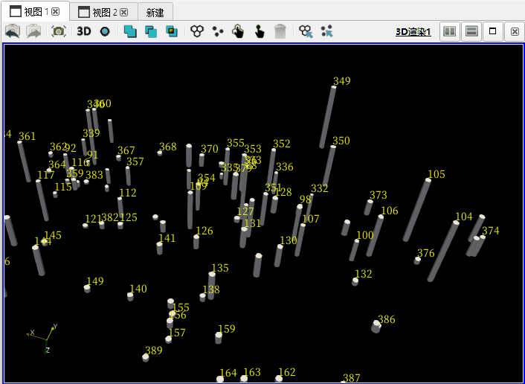Capture a screenshot of the view
The image size is (525, 384).
pos(59,31)
